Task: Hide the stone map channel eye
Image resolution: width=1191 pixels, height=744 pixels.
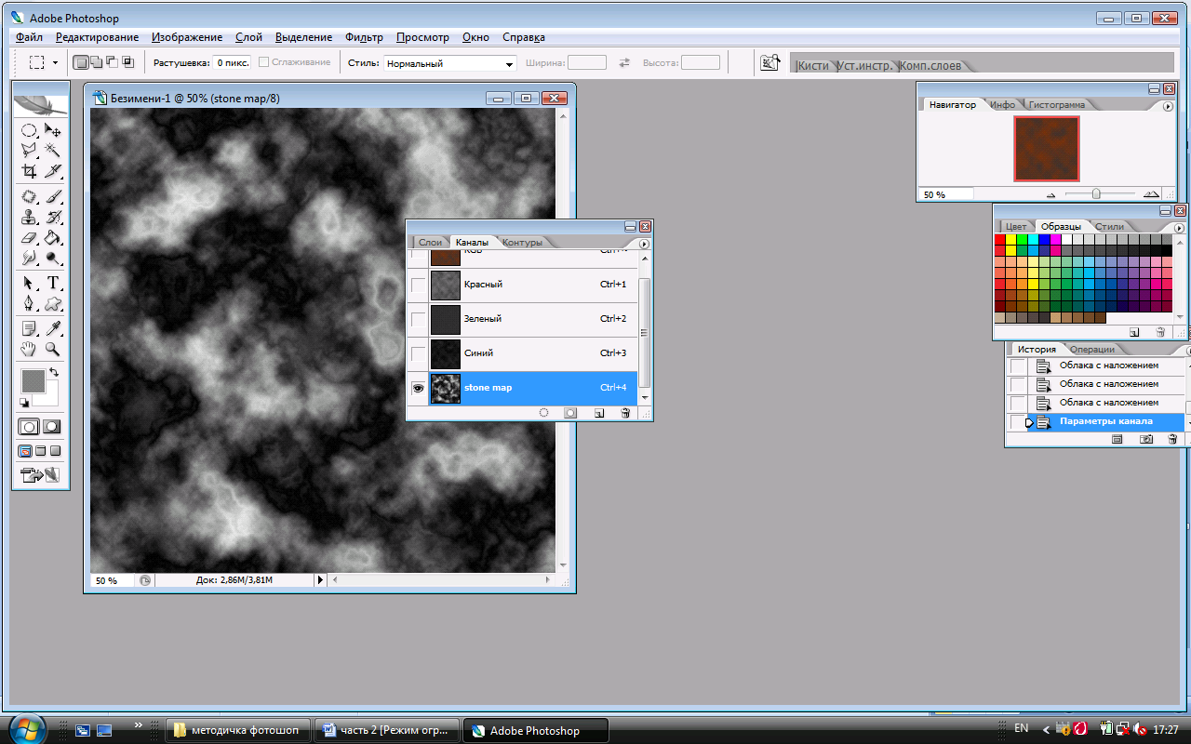Action: pos(418,388)
